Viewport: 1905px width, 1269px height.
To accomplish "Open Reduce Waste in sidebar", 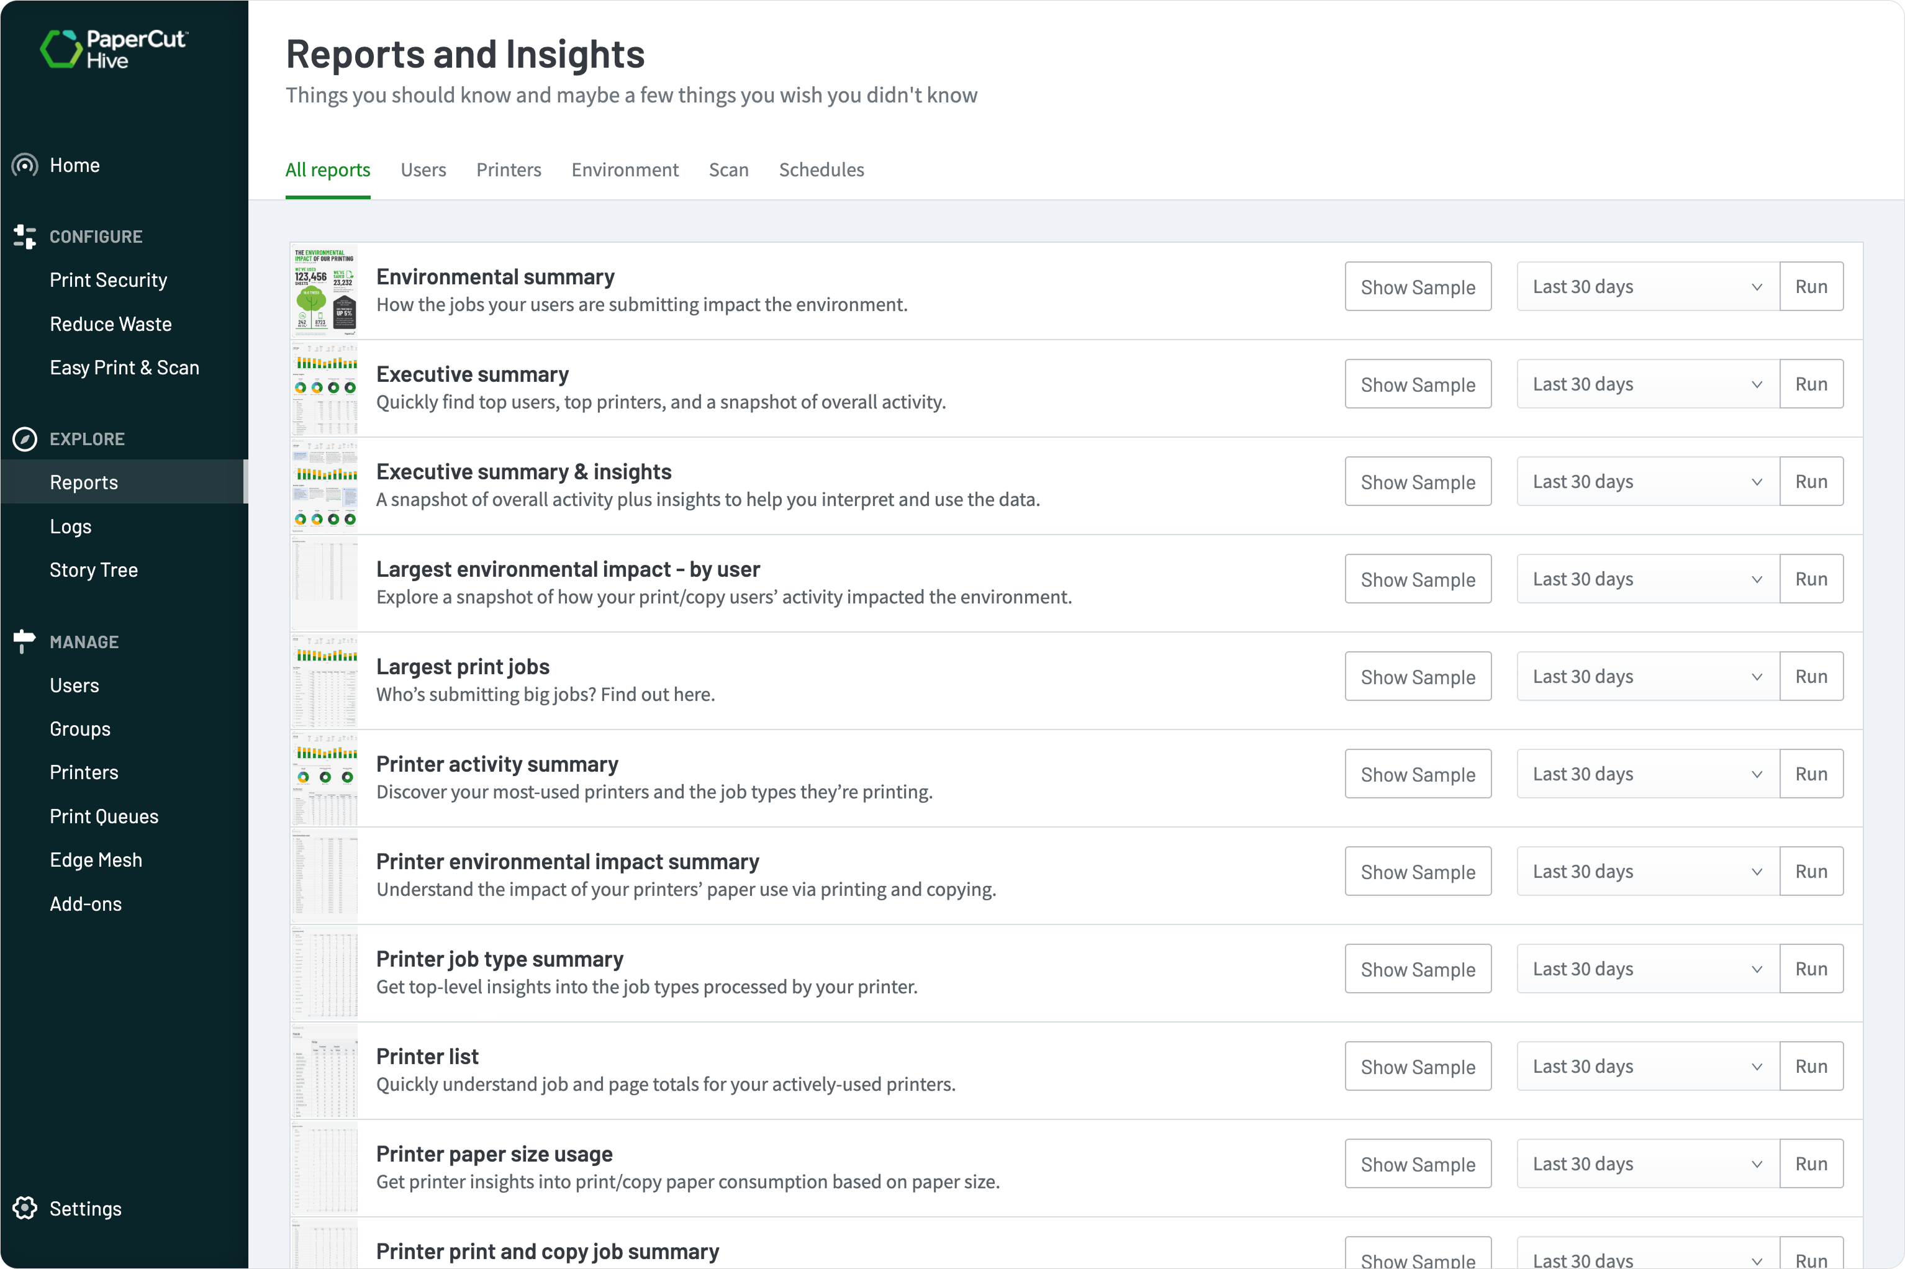I will [x=111, y=323].
